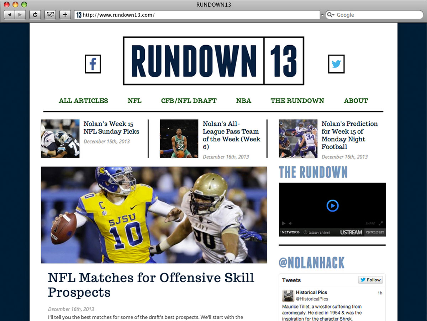The width and height of the screenshot is (427, 321).
Task: Open the NFL Matches for Offensive Skill Prospects headline
Action: 151,285
